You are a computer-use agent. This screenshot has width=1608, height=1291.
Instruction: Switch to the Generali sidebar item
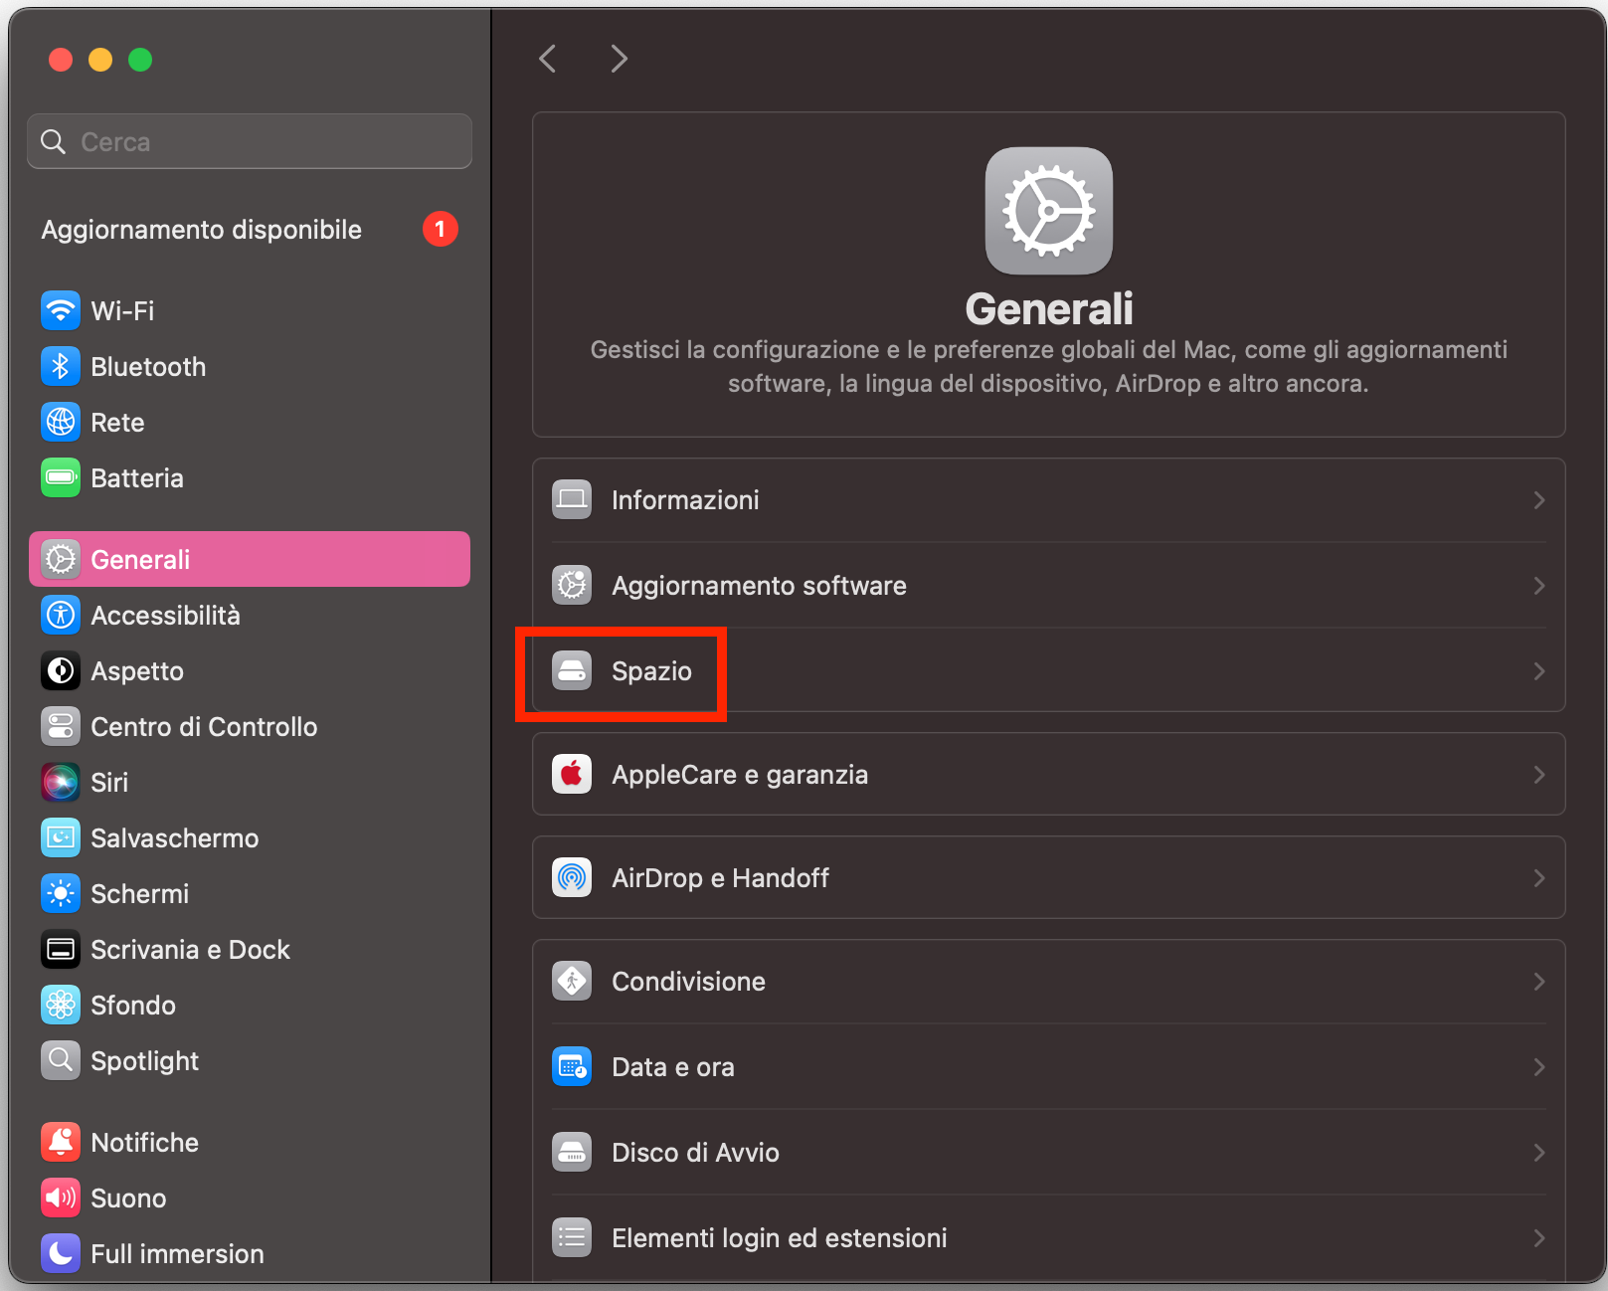(139, 559)
